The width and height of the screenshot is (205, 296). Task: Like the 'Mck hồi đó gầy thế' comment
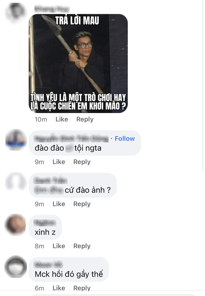pos(59,288)
